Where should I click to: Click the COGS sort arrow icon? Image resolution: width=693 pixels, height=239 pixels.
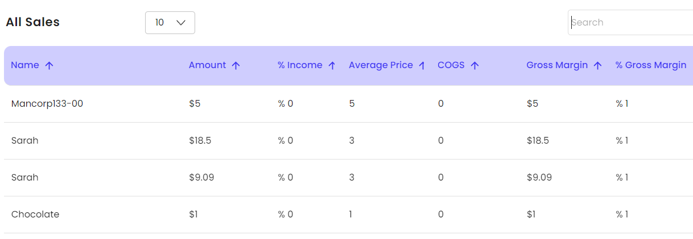[x=475, y=65]
